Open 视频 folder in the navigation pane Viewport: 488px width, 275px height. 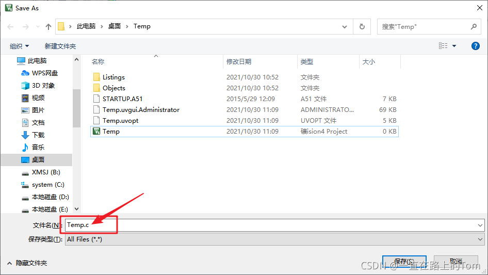point(32,98)
